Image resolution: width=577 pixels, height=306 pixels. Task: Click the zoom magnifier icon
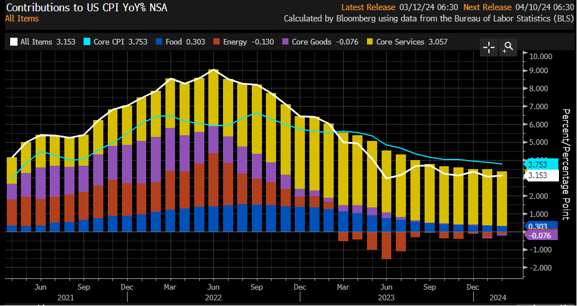(508, 47)
